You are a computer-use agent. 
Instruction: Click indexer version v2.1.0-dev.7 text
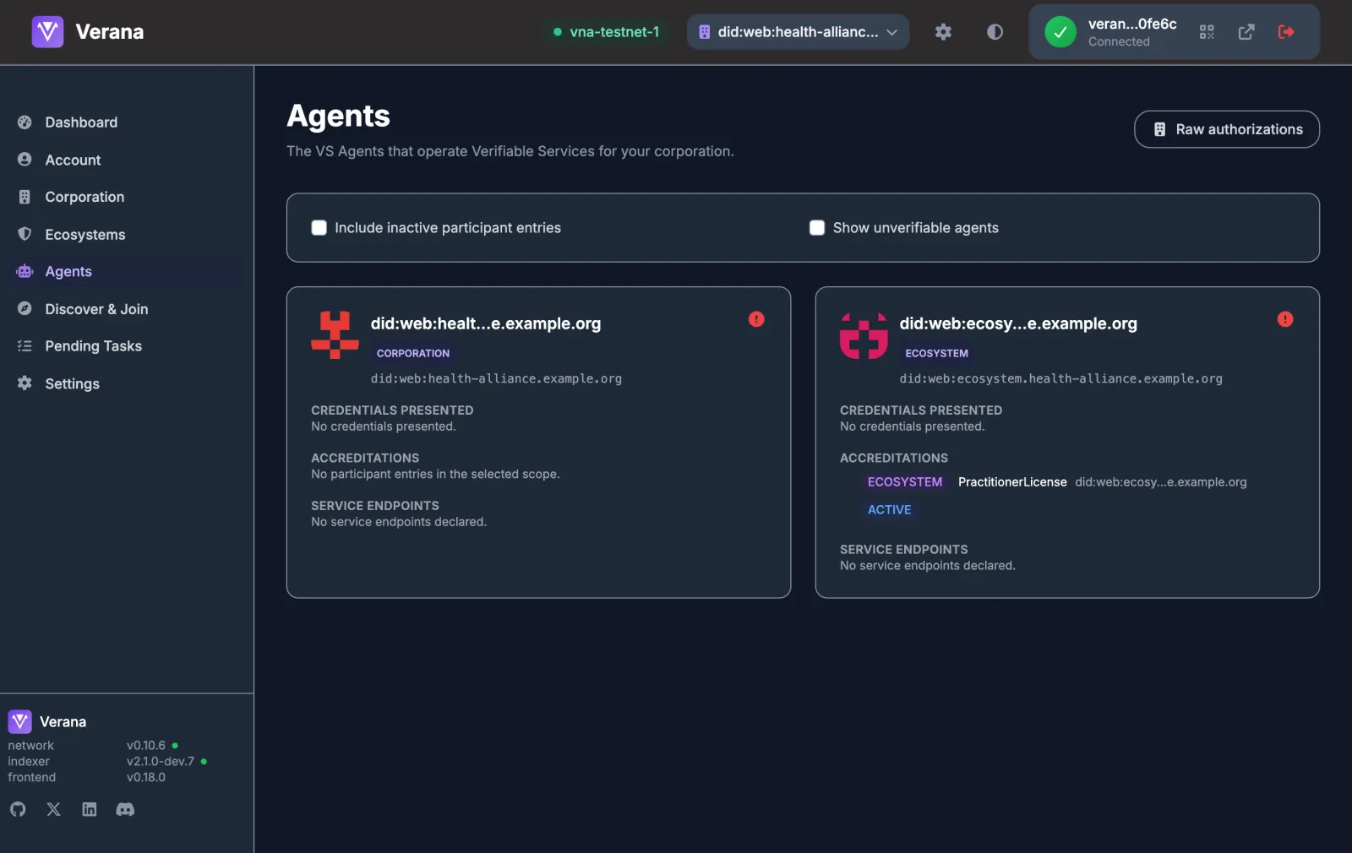(161, 762)
